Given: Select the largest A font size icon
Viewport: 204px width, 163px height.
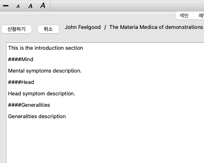Looking at the screenshot, I should (43, 6).
